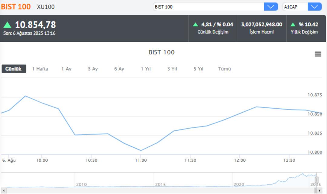Click the index value 10.854,78
The image size is (327, 194).
point(35,25)
